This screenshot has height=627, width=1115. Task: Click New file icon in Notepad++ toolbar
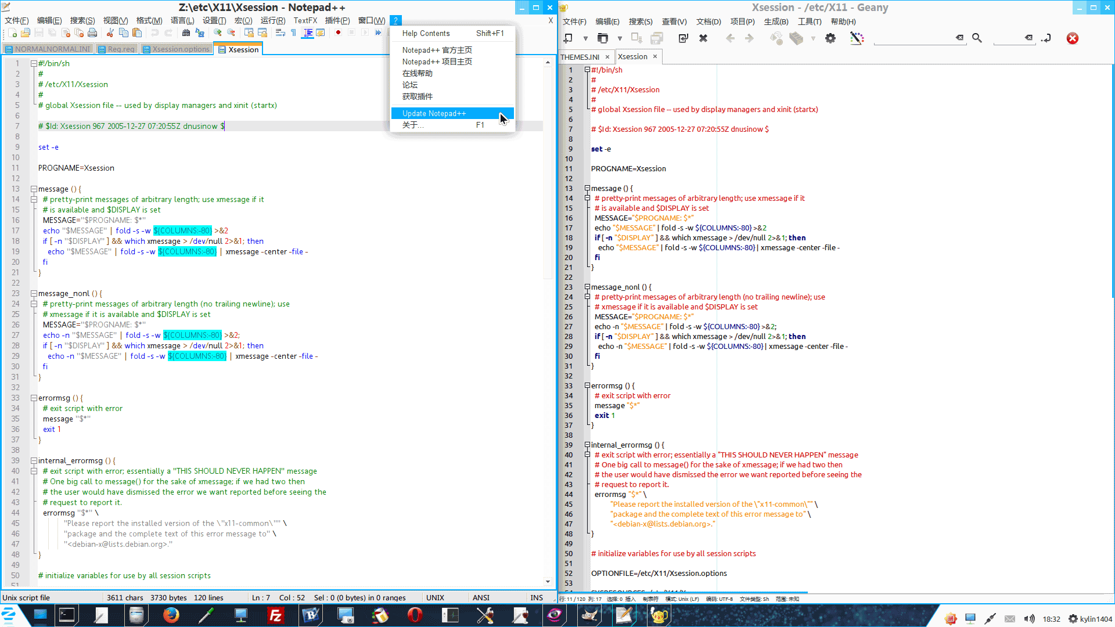pyautogui.click(x=12, y=33)
